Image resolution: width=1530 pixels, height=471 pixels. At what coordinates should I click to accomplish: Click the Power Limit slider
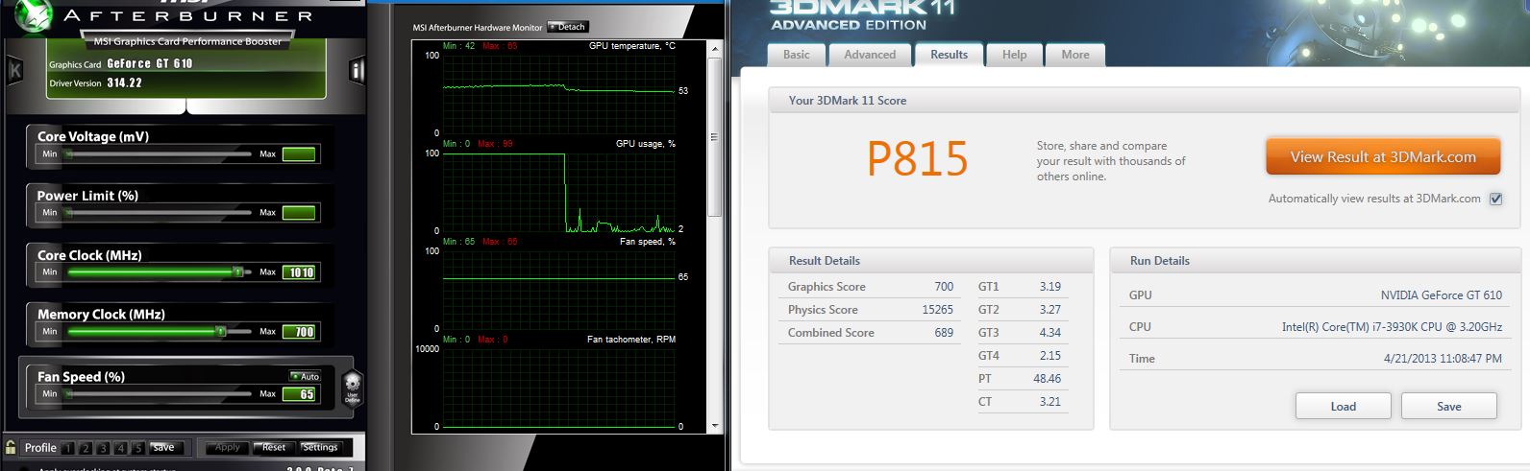[159, 213]
